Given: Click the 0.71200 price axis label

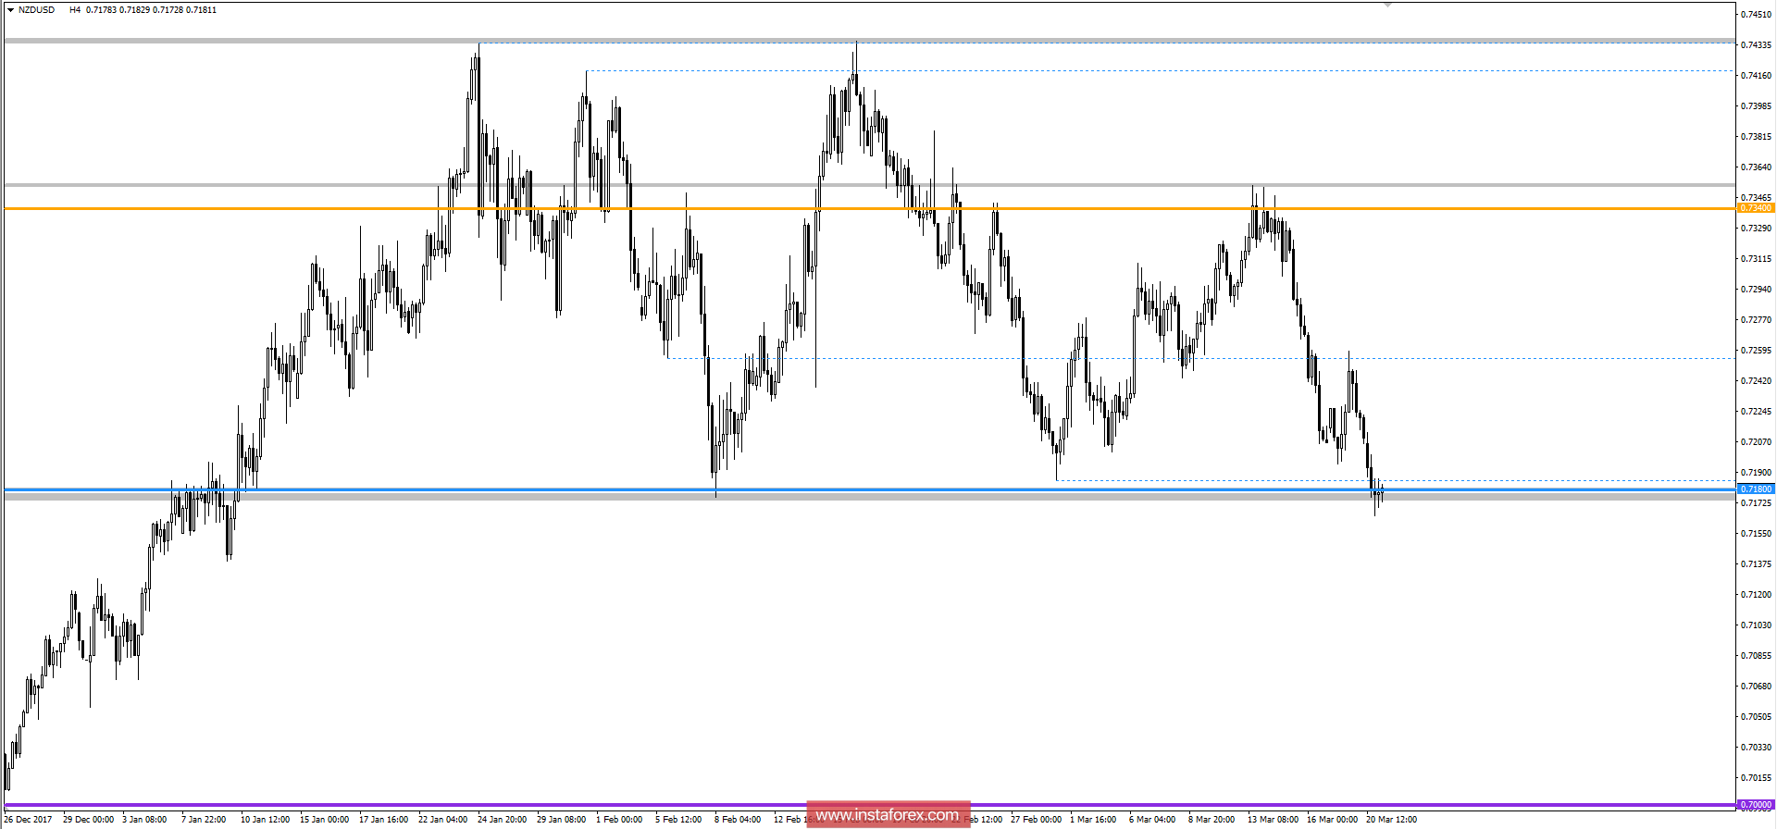Looking at the screenshot, I should coord(1757,595).
